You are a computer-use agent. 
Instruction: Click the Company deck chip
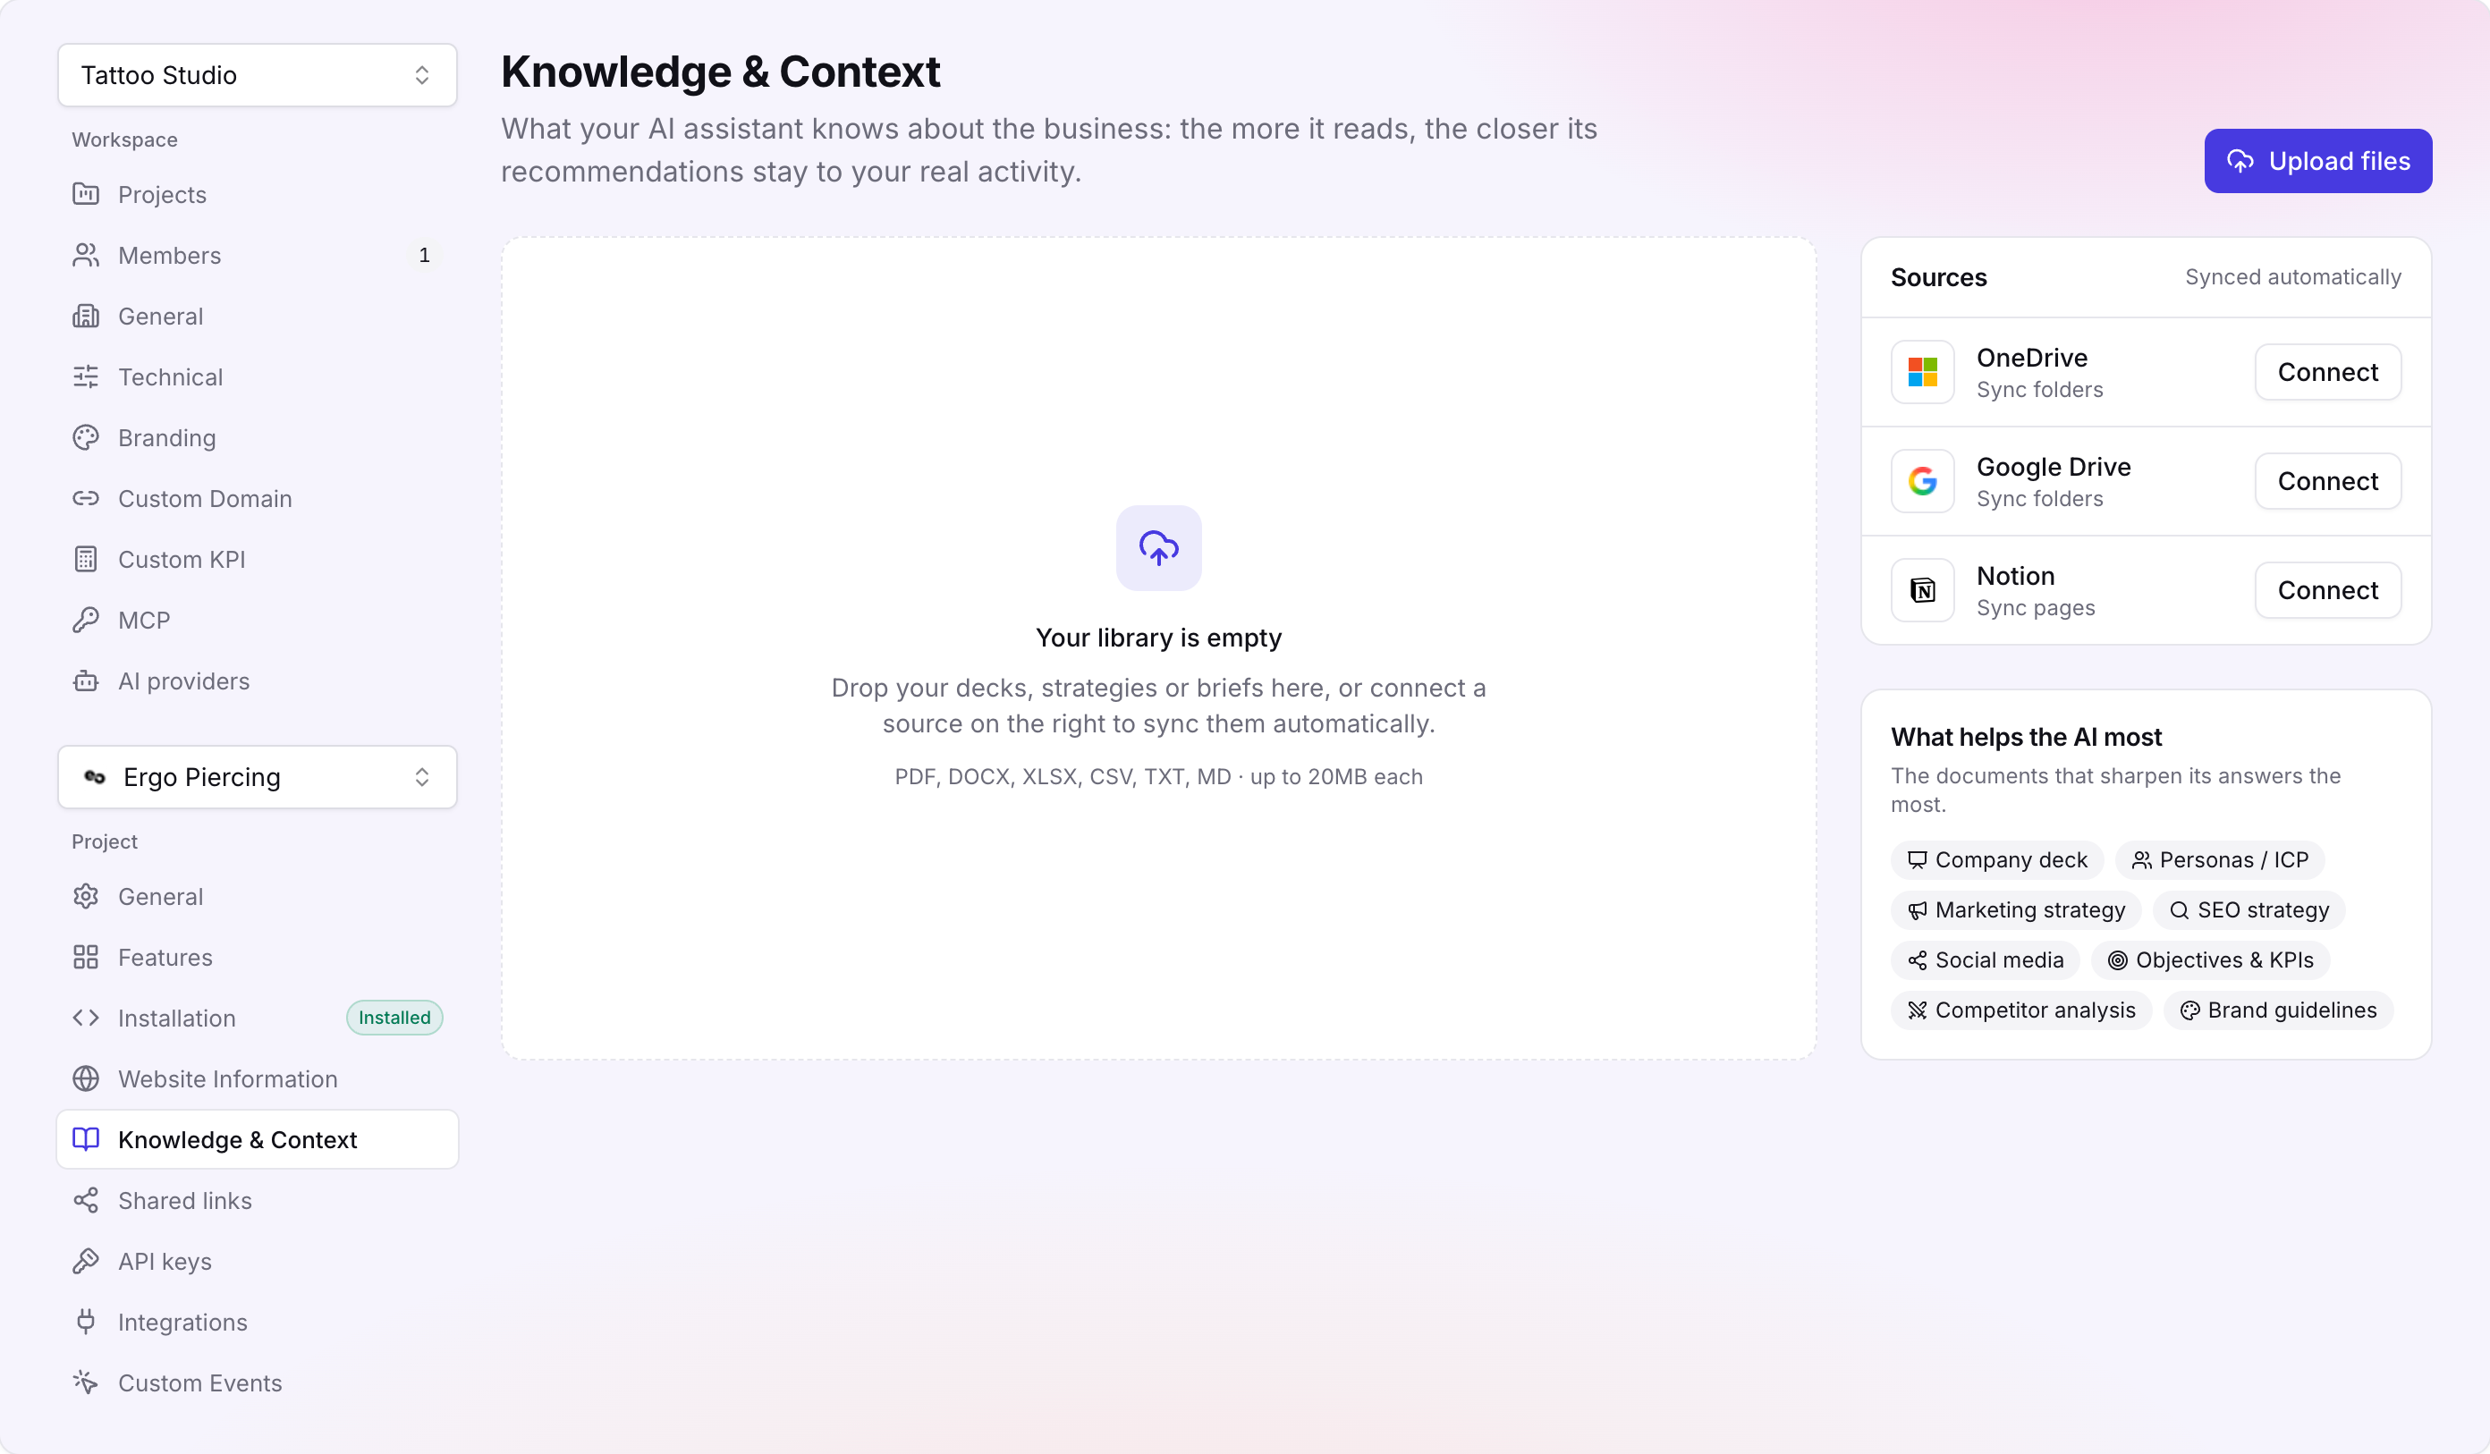1997,859
